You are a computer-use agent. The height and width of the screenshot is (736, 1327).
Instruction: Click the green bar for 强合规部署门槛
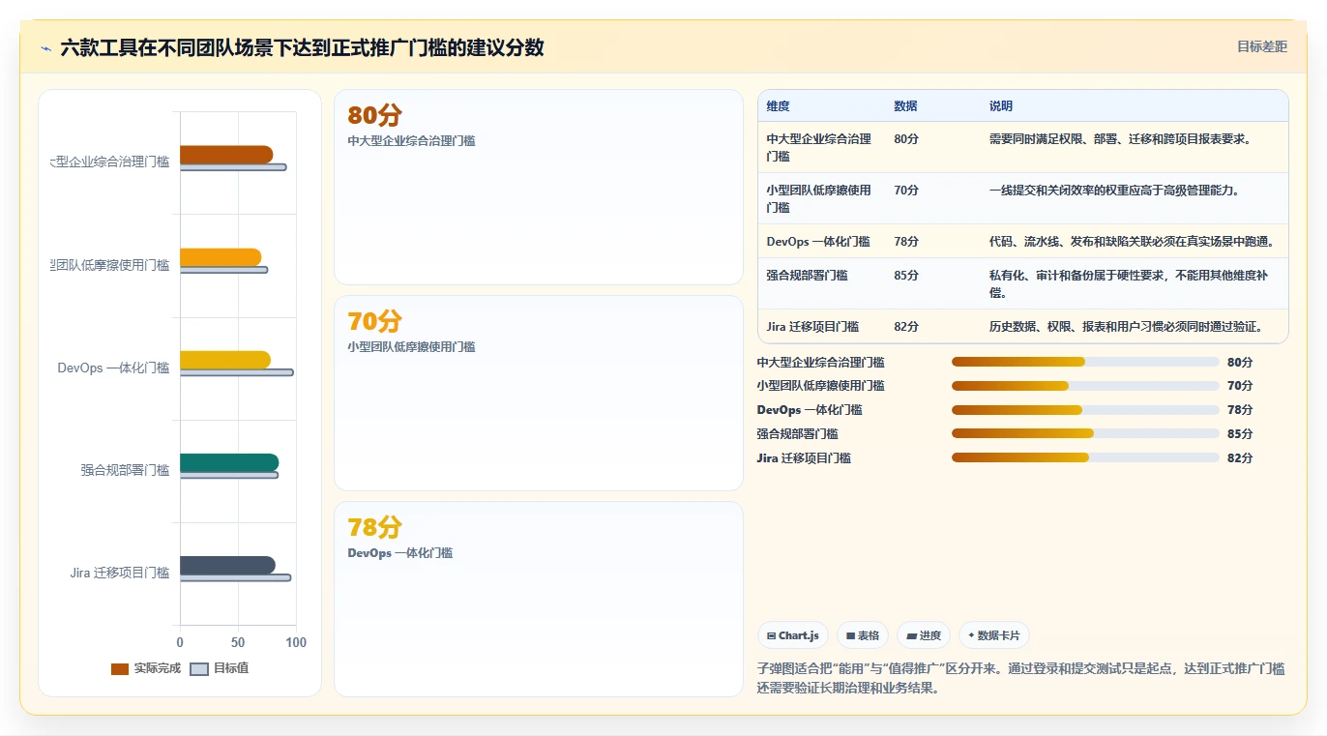(x=229, y=462)
